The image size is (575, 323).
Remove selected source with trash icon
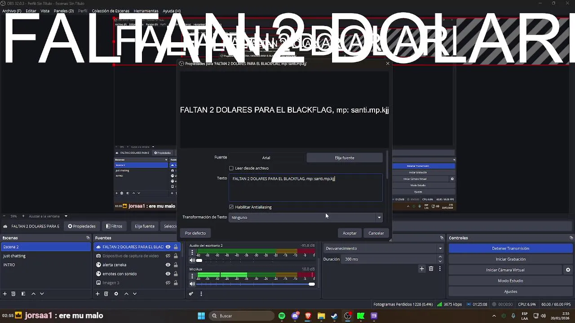pyautogui.click(x=106, y=294)
